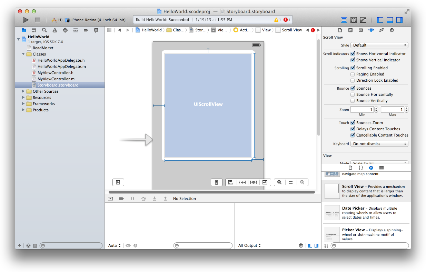The width and height of the screenshot is (426, 272).
Task: Switch to the Assistant editor tuxedo icon
Action: (x=354, y=20)
